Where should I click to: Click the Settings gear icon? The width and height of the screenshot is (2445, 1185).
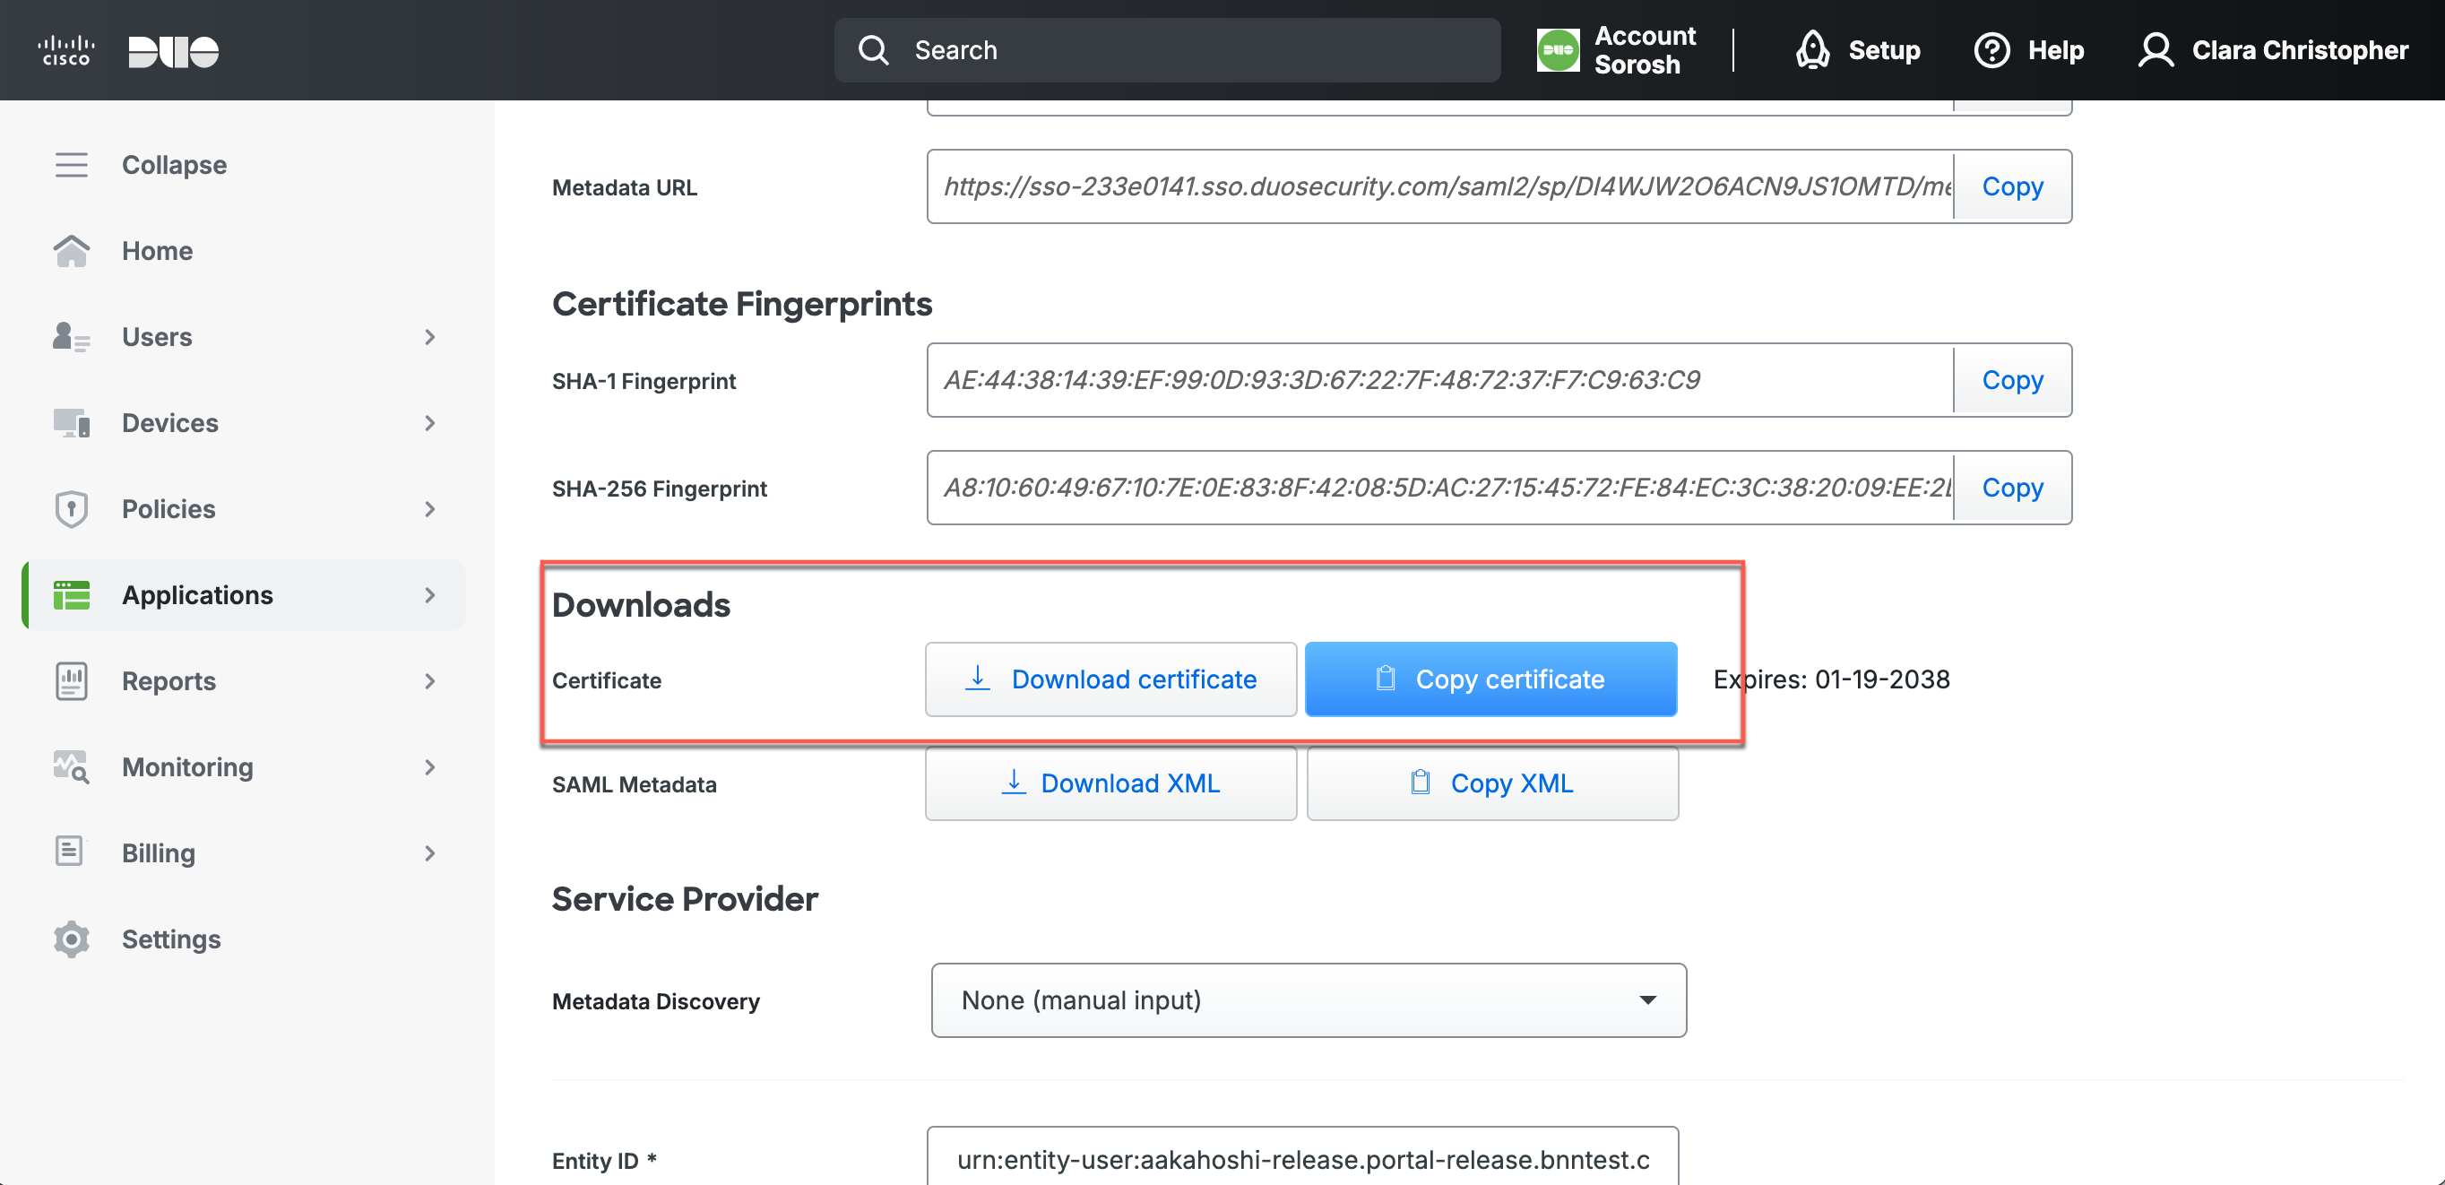click(x=71, y=939)
